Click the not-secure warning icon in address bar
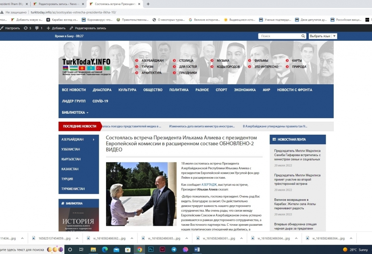Viewport: 372px width, 254px height. click(2, 12)
